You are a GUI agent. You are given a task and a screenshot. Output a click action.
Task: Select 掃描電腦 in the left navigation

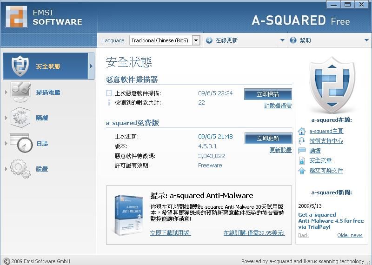coord(48,93)
